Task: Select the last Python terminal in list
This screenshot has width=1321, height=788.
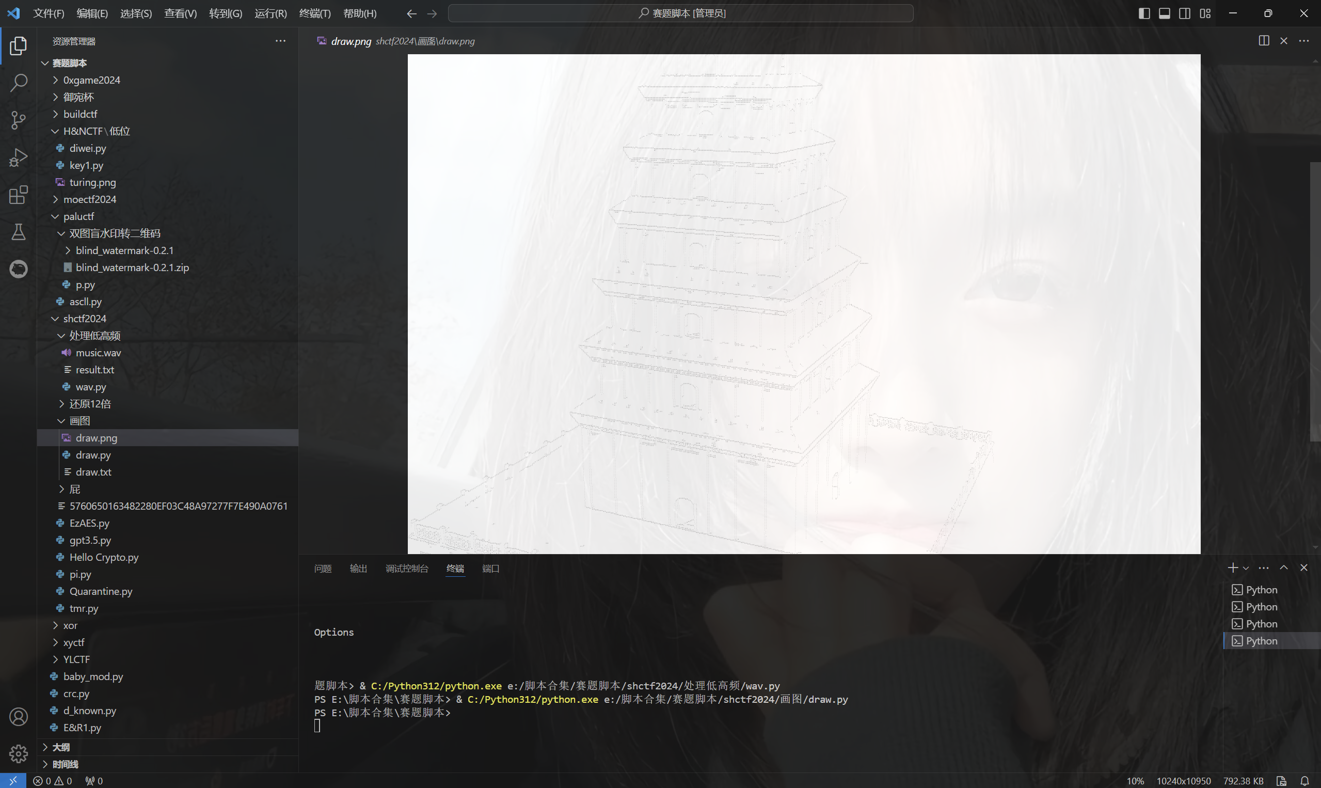Action: [x=1271, y=641]
